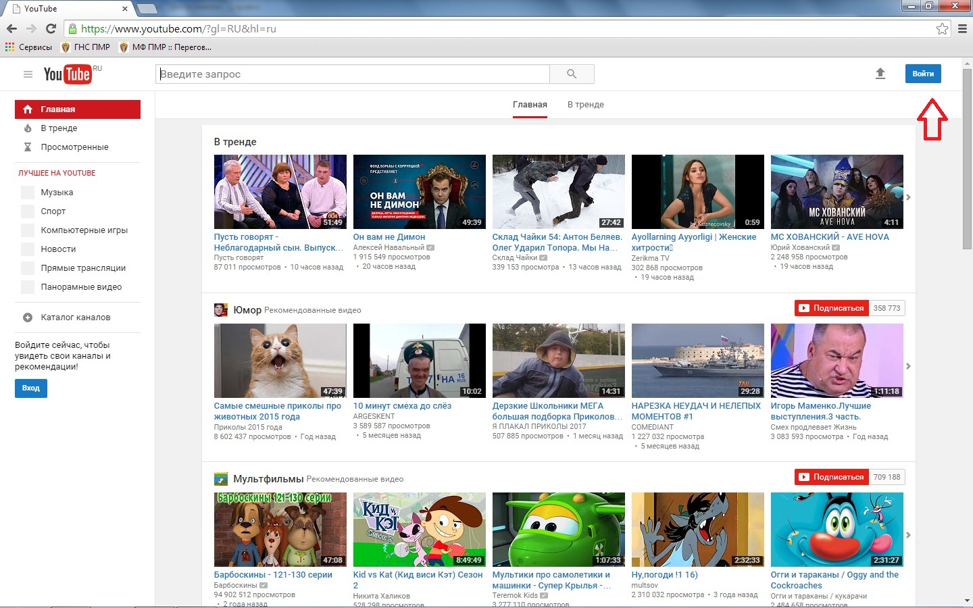Viewport: 973px width, 608px height.
Task: Click the Музыка category icon
Action: point(28,193)
